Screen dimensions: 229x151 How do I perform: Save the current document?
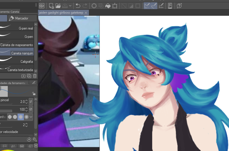tap(65, 6)
